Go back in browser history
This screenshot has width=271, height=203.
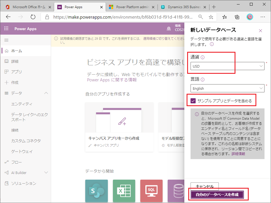point(8,17)
